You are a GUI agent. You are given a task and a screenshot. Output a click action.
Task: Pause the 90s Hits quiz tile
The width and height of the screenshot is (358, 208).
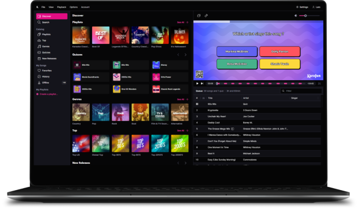pyautogui.click(x=77, y=65)
